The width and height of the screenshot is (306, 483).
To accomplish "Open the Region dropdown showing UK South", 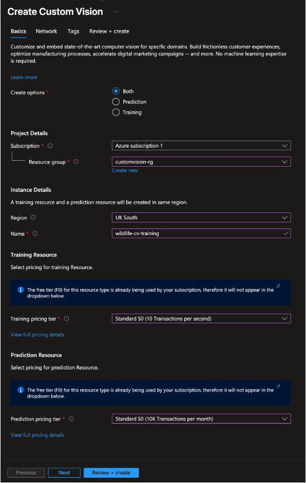I will pyautogui.click(x=201, y=218).
